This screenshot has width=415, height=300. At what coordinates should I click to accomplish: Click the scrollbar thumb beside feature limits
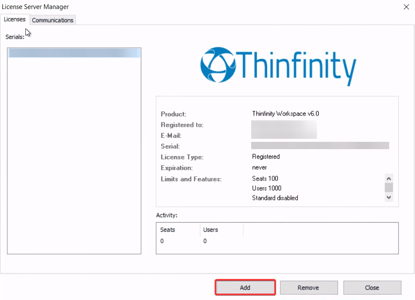coord(388,187)
